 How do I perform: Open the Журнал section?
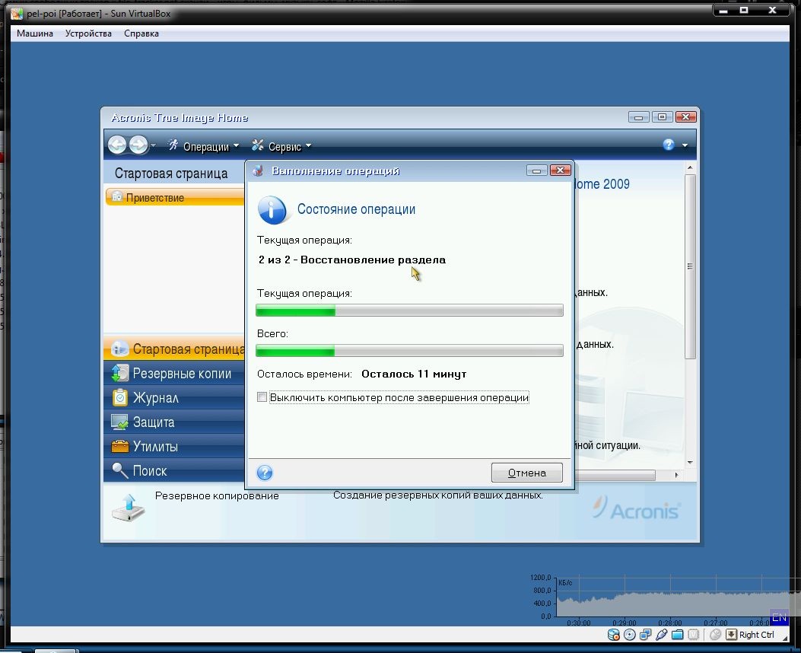[x=174, y=397]
